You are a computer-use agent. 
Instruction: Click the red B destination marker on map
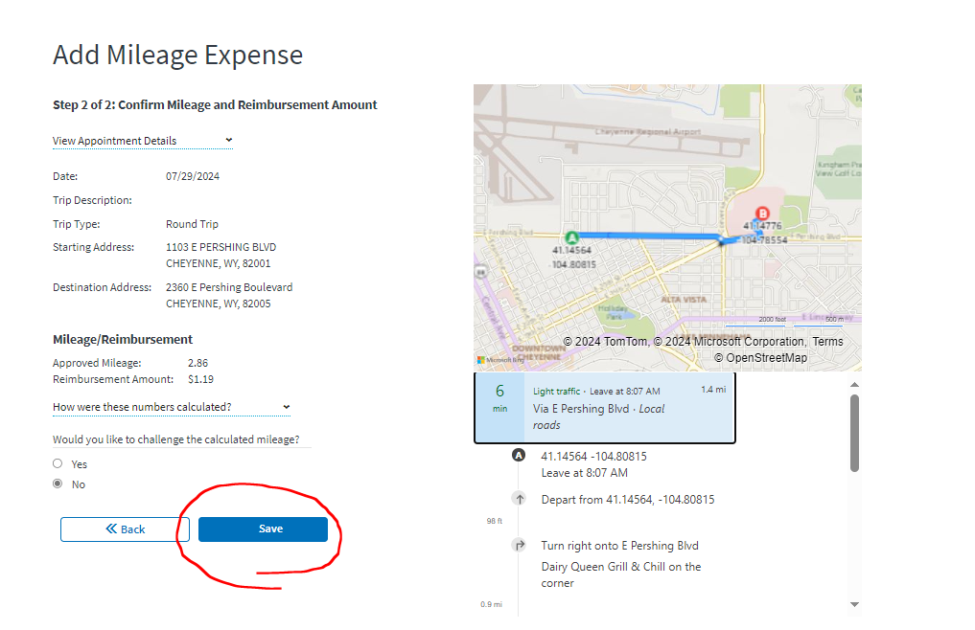pos(762,214)
